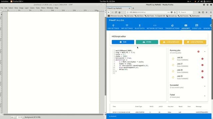Screen dimensions: 213x119
Task: Open Firefox library icon
Action: pyautogui.click(x=199, y=12)
